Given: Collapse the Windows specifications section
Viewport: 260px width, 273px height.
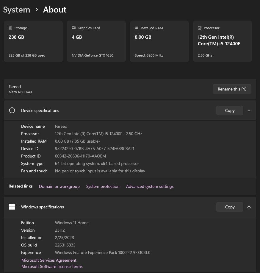Looking at the screenshot, I should 249,207.
